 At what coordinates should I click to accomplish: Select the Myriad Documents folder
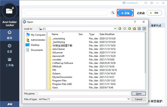62,77
